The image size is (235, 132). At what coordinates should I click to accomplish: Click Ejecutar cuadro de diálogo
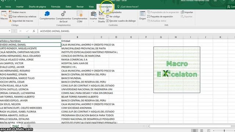pos(121,21)
